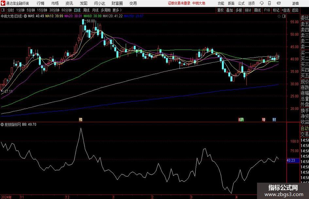The width and height of the screenshot is (309, 199).
Task: Open the 行情 menu
Action: click(x=41, y=3)
